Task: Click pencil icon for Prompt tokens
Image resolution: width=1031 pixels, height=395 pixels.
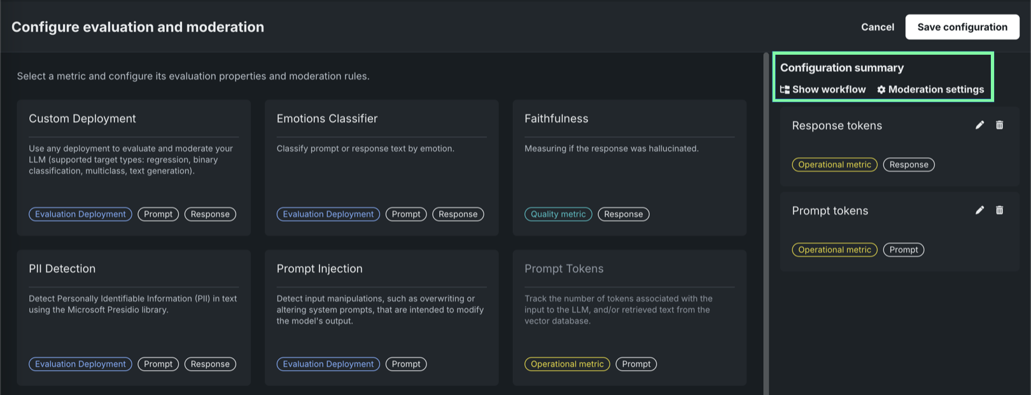Action: 979,211
